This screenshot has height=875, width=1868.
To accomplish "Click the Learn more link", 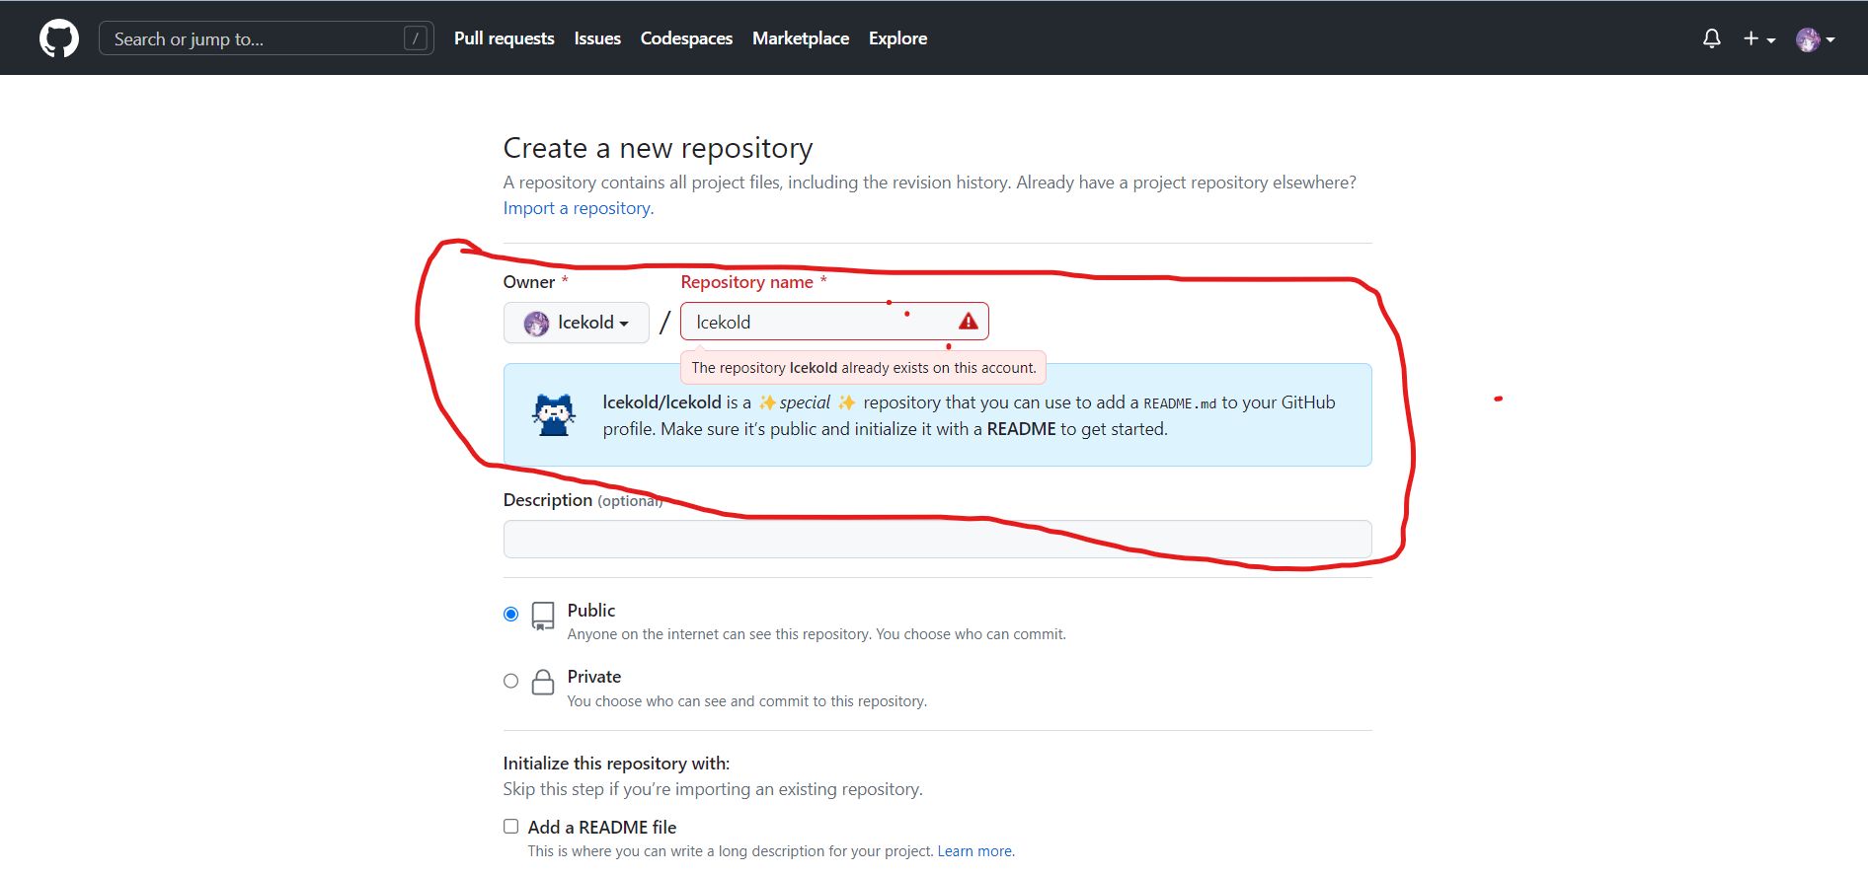I will click(x=973, y=851).
